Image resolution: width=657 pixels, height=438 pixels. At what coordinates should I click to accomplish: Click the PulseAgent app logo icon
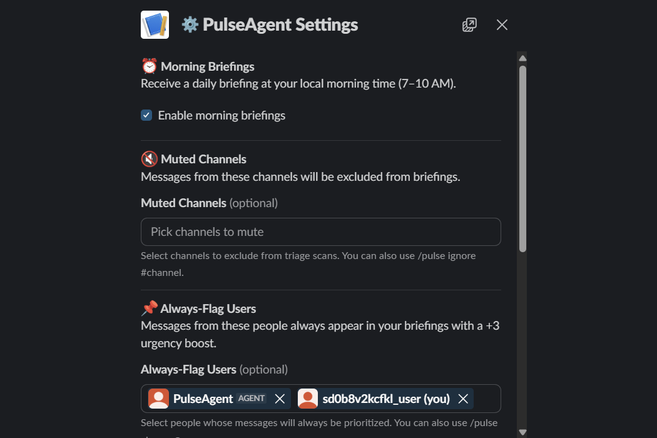[155, 25]
